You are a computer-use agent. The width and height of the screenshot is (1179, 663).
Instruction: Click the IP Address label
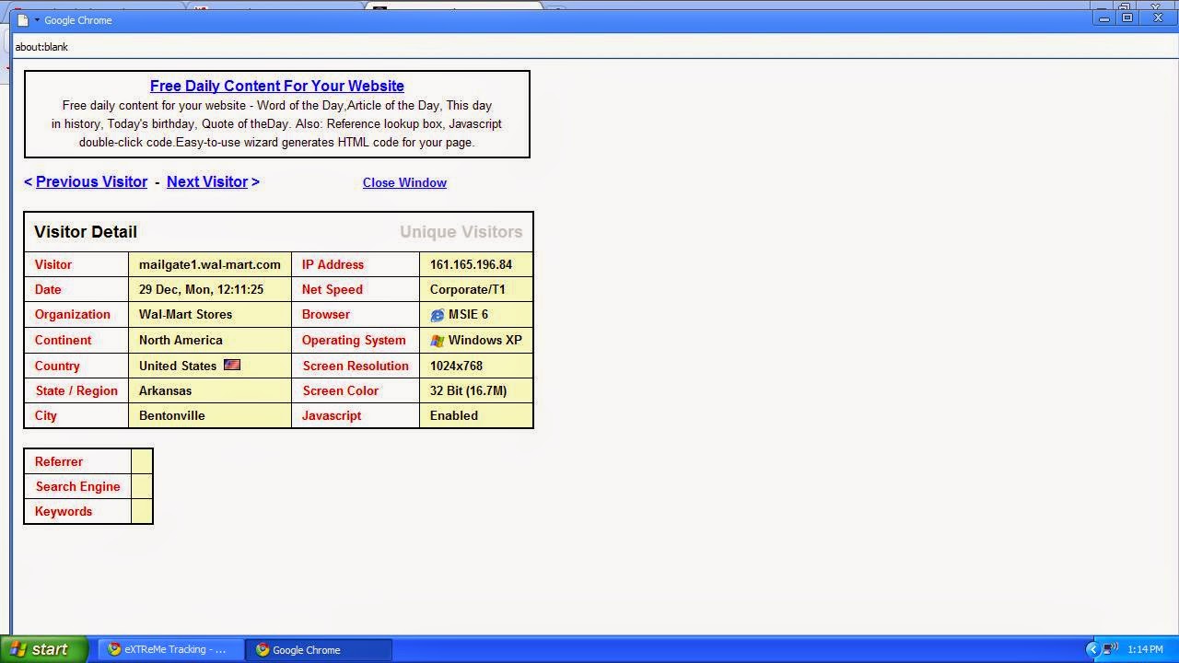click(x=333, y=264)
